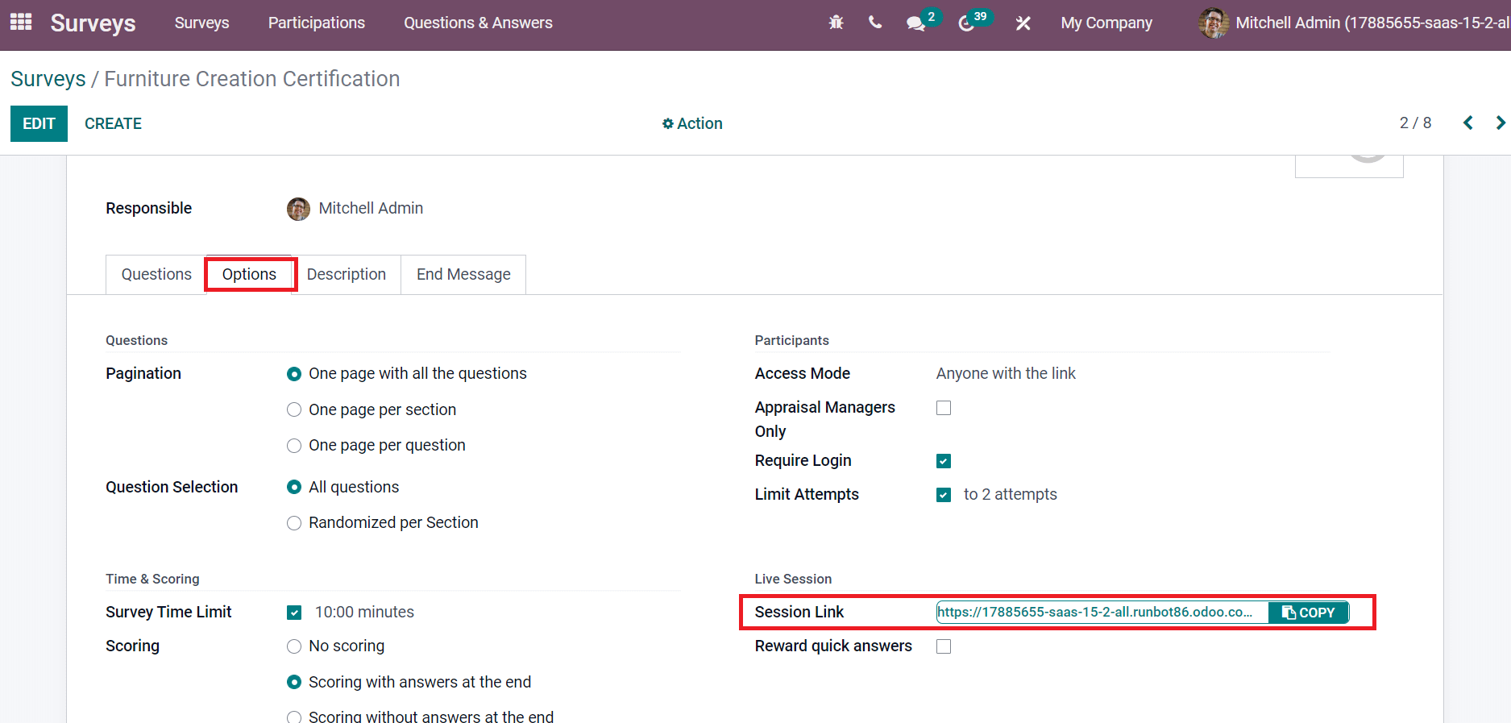Image resolution: width=1511 pixels, height=723 pixels.
Task: Open the activities clock icon
Action: pyautogui.click(x=966, y=23)
